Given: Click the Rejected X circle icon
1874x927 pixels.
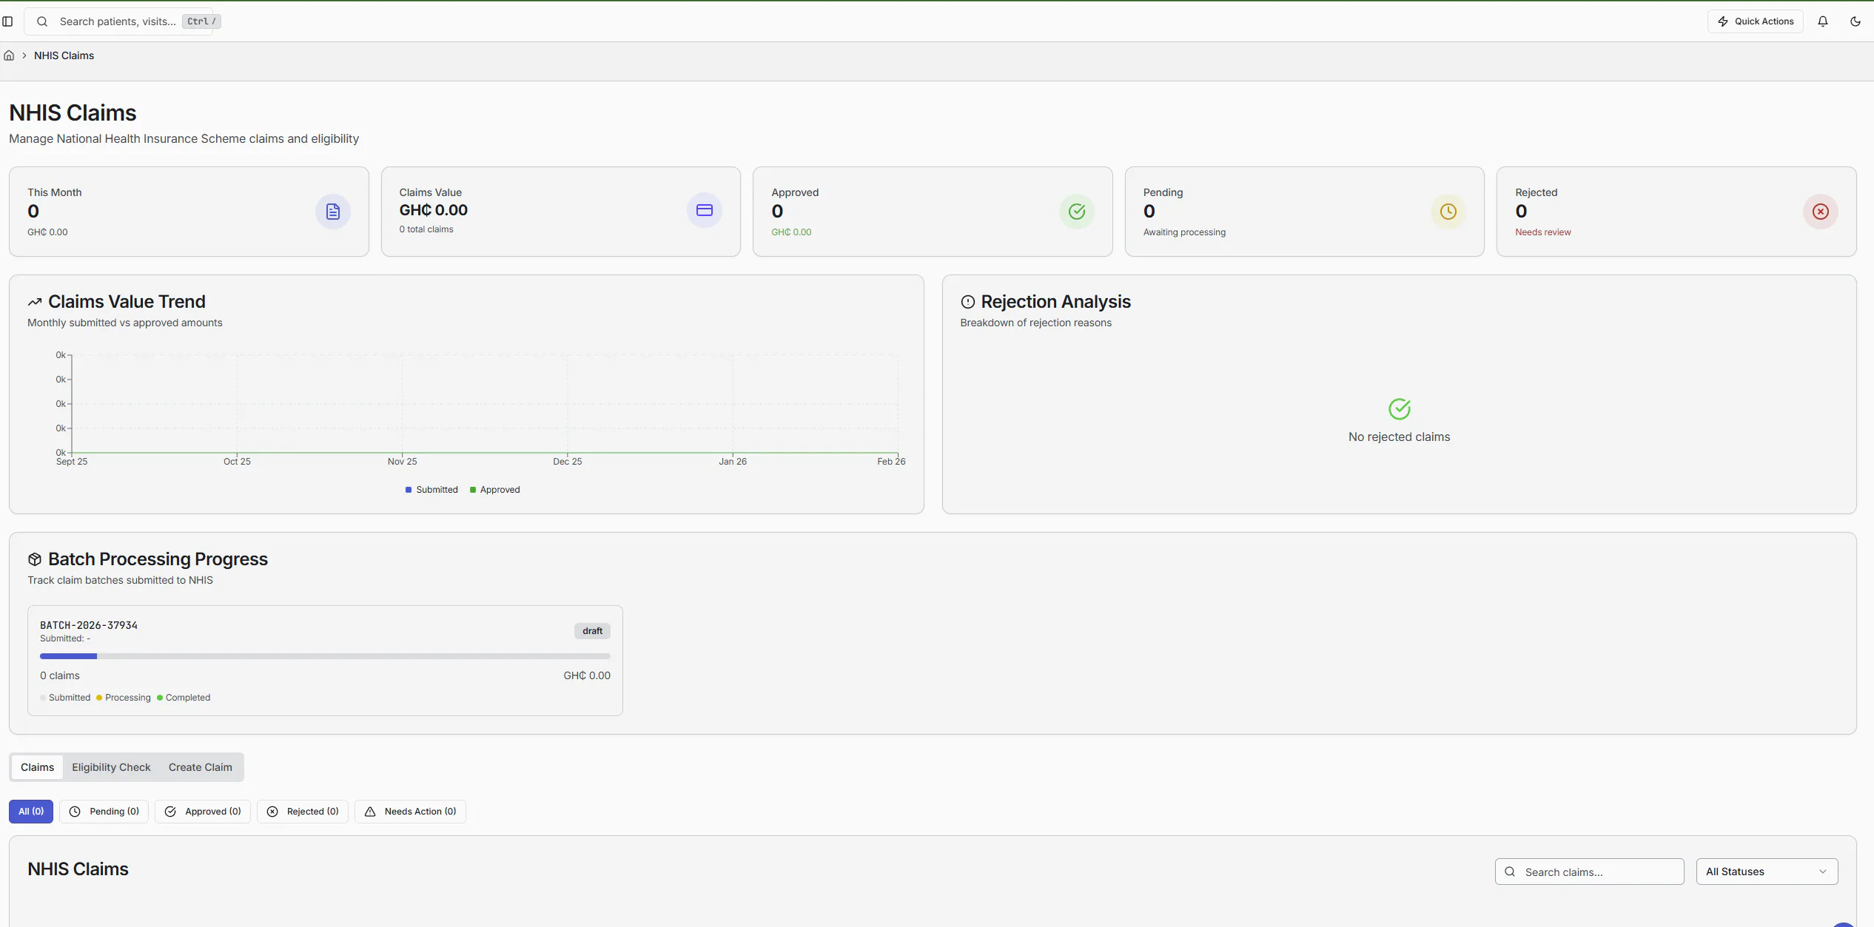Looking at the screenshot, I should 1821,212.
